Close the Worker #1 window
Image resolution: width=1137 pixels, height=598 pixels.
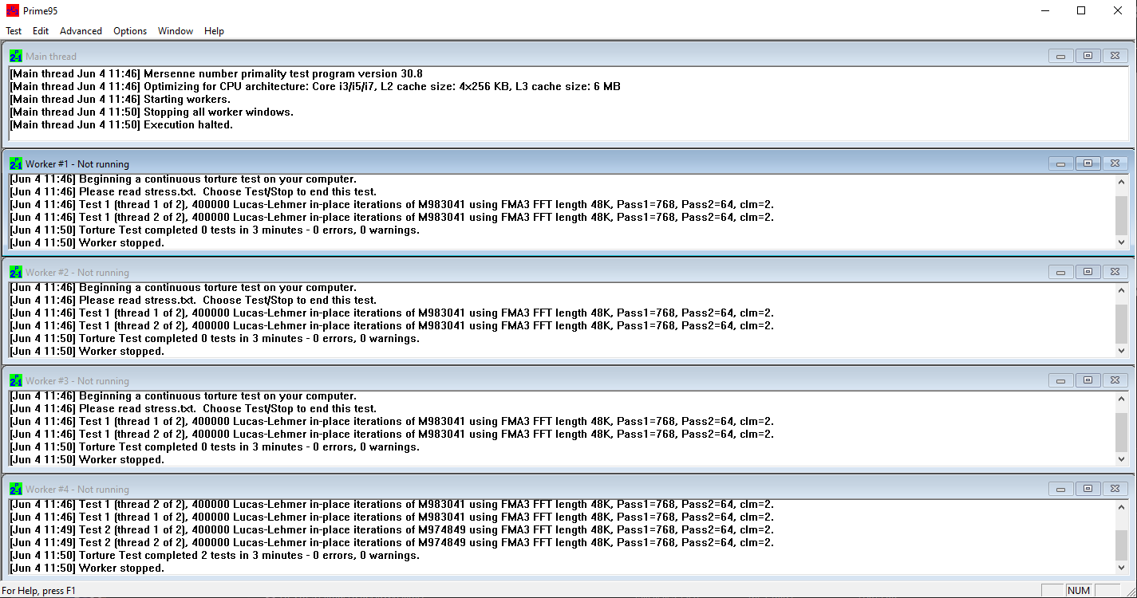click(x=1115, y=163)
